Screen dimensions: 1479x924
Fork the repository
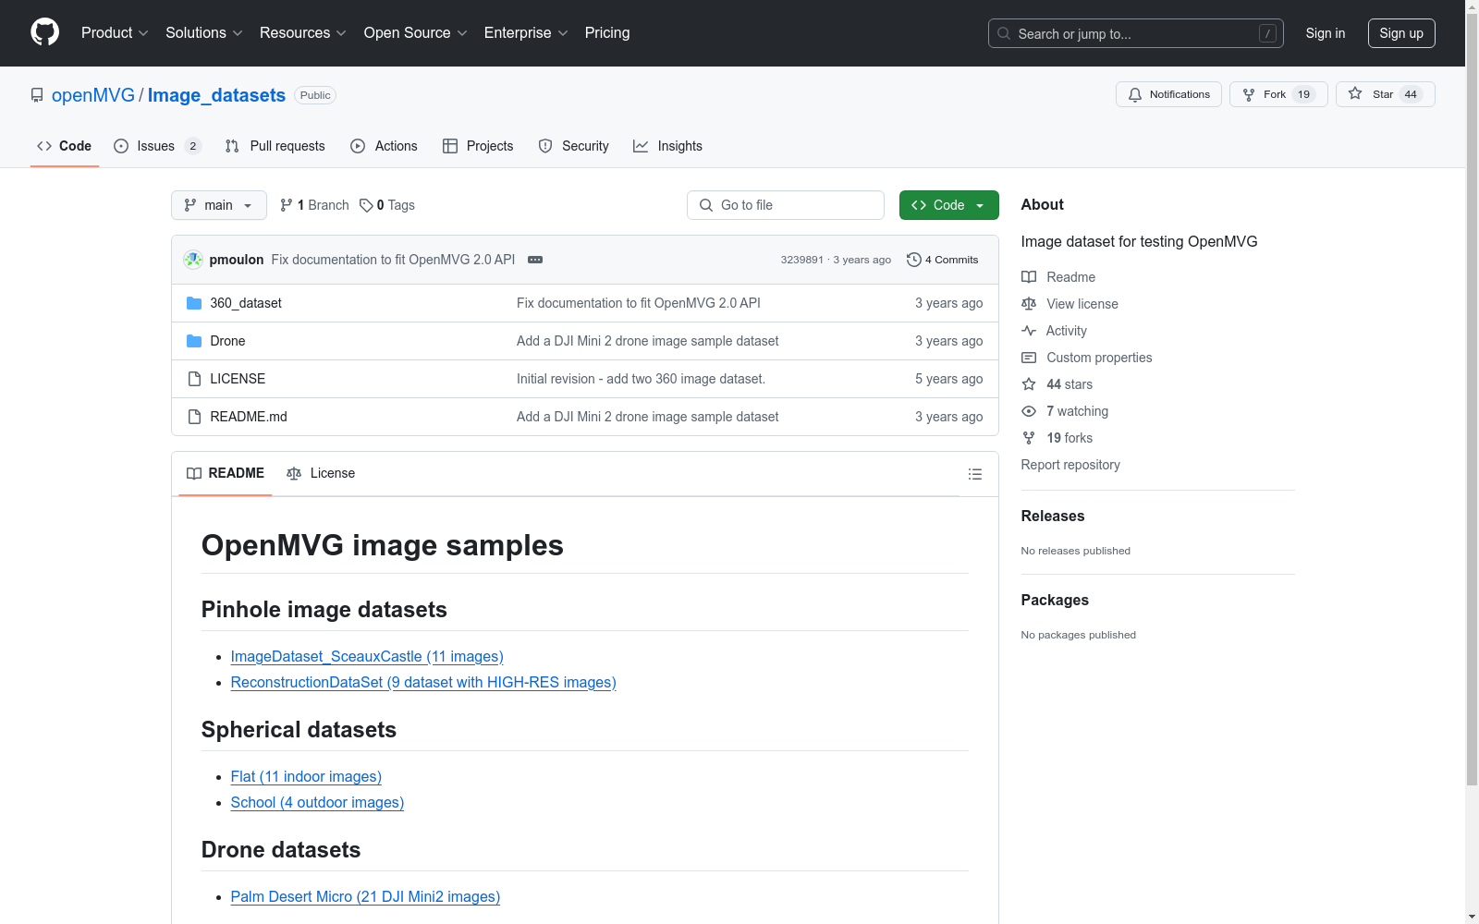(x=1278, y=94)
